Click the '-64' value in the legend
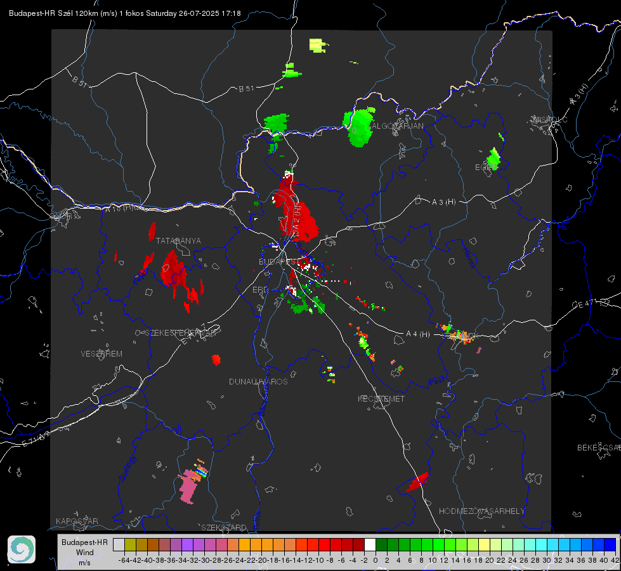Screen dimensions: 621x571 (124, 560)
